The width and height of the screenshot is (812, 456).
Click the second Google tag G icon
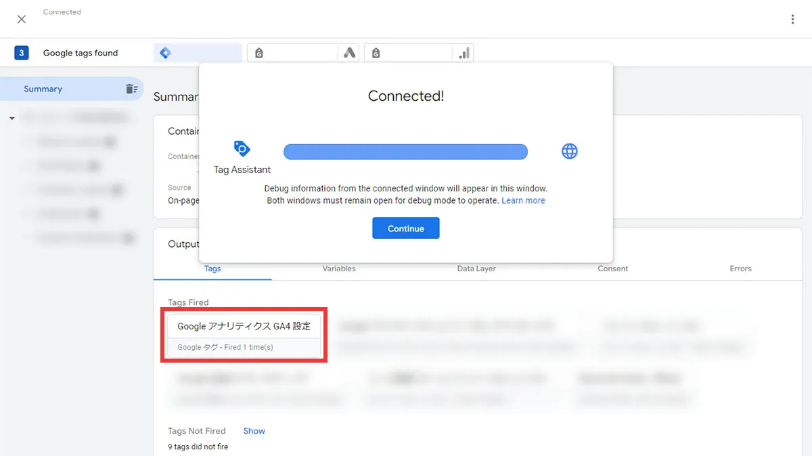point(376,52)
